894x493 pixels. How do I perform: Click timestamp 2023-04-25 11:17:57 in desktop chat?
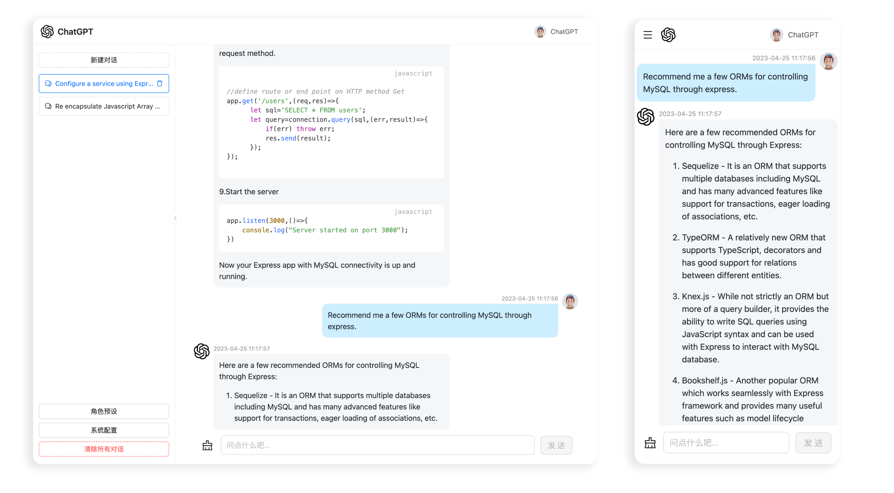tap(242, 348)
